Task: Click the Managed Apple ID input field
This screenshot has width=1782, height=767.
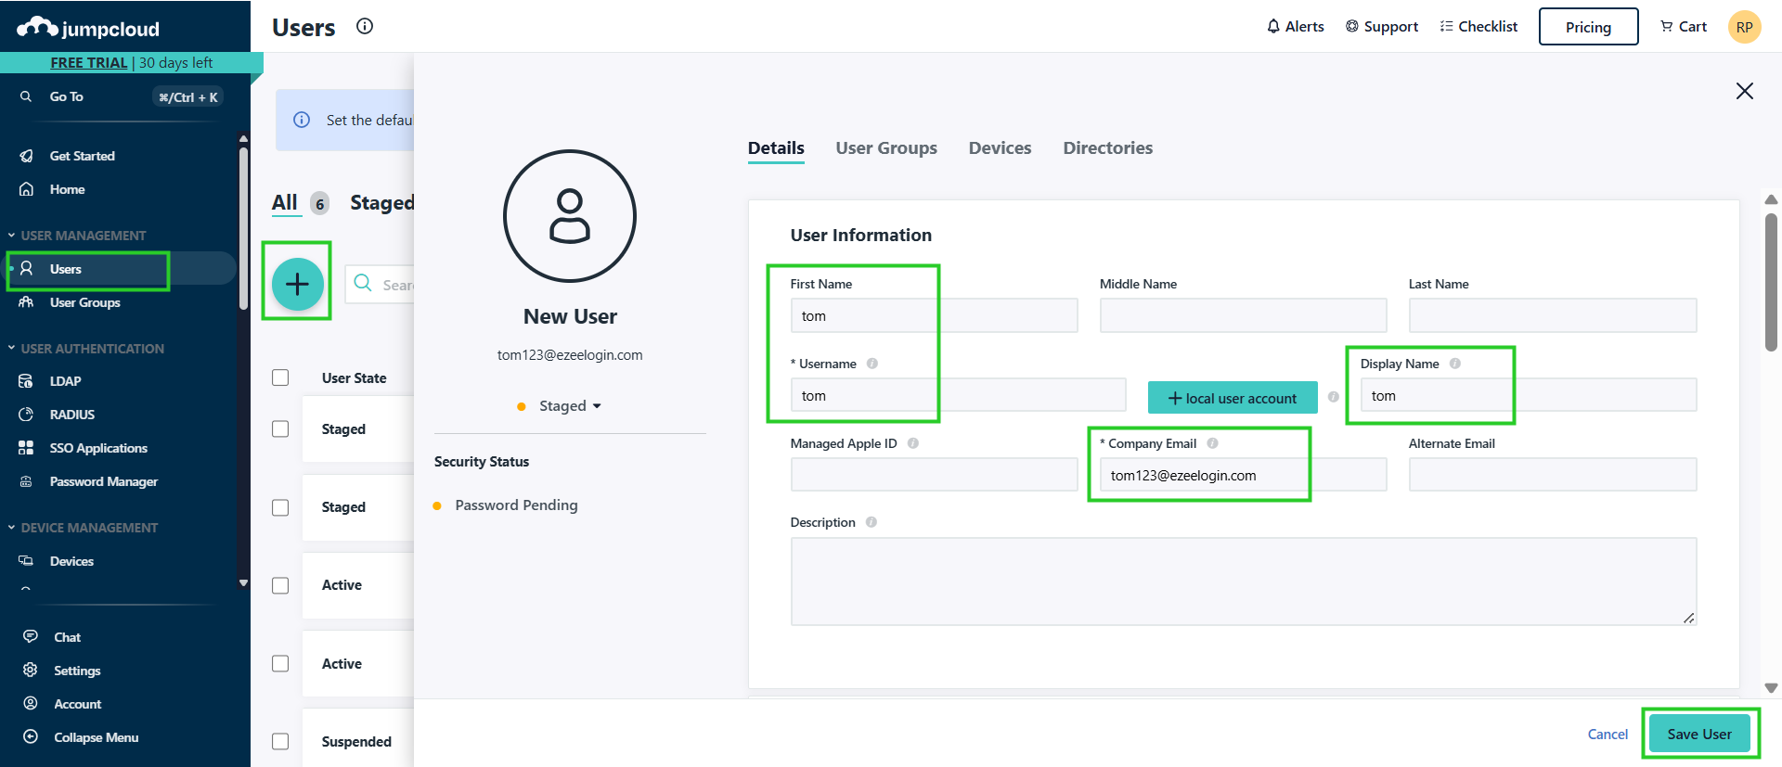Action: point(934,475)
